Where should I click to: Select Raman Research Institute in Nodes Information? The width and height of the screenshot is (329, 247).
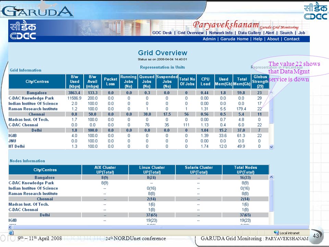[138, 193]
